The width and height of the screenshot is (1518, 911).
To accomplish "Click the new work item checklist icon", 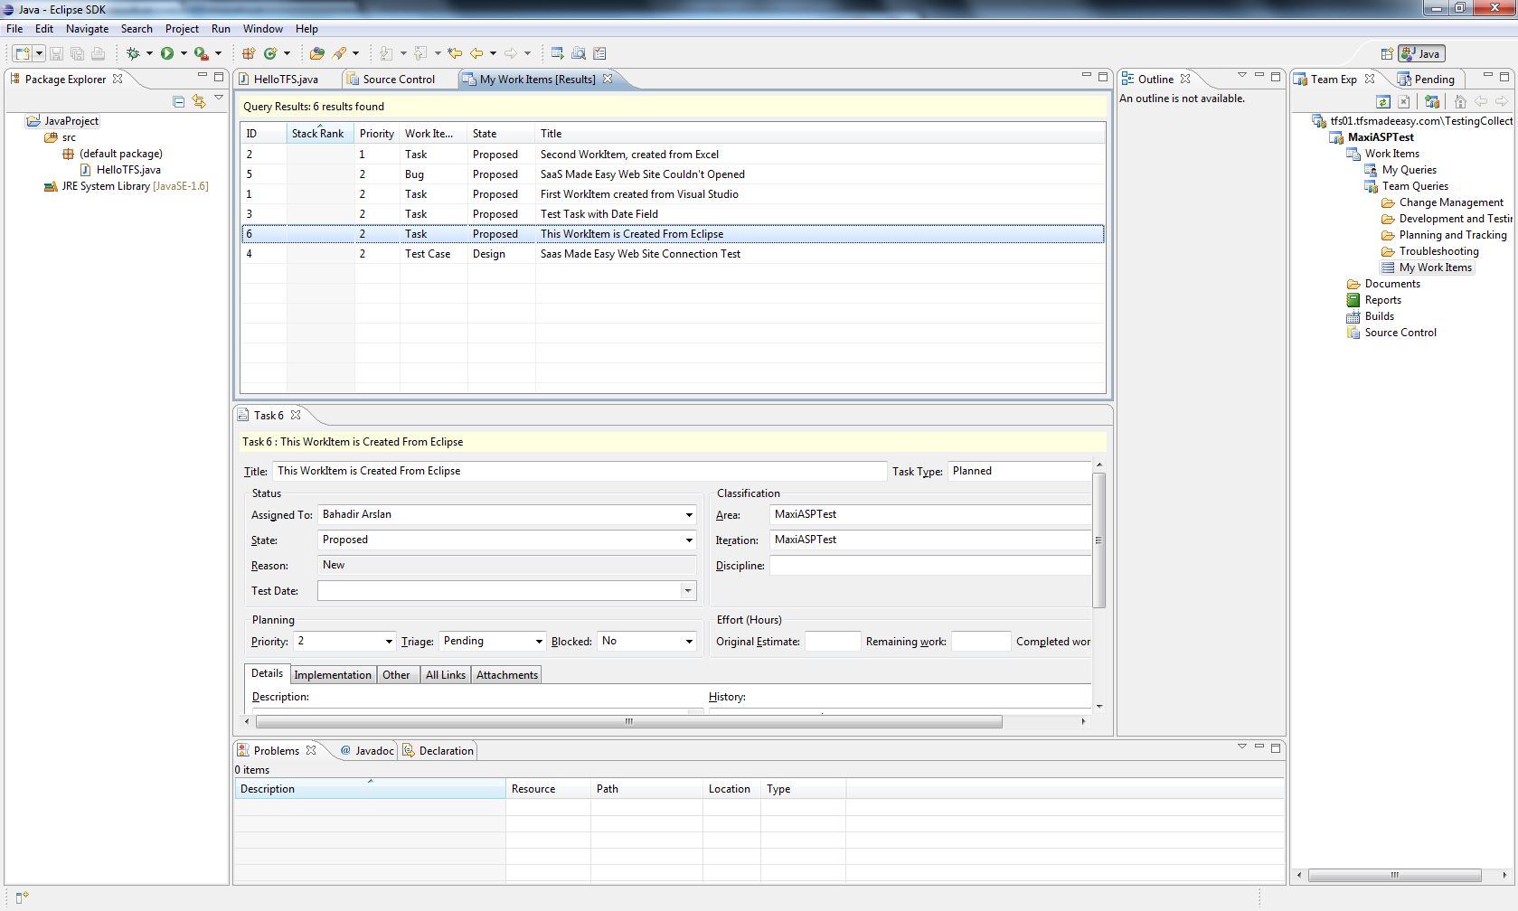I will point(599,53).
